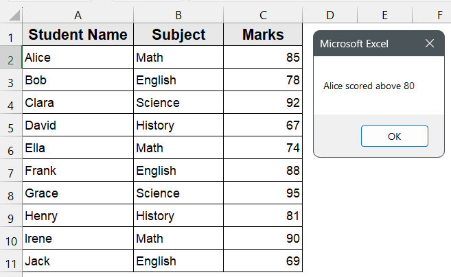Click the cell with marks 69
Viewport: 451px width, 277px height.
262,261
